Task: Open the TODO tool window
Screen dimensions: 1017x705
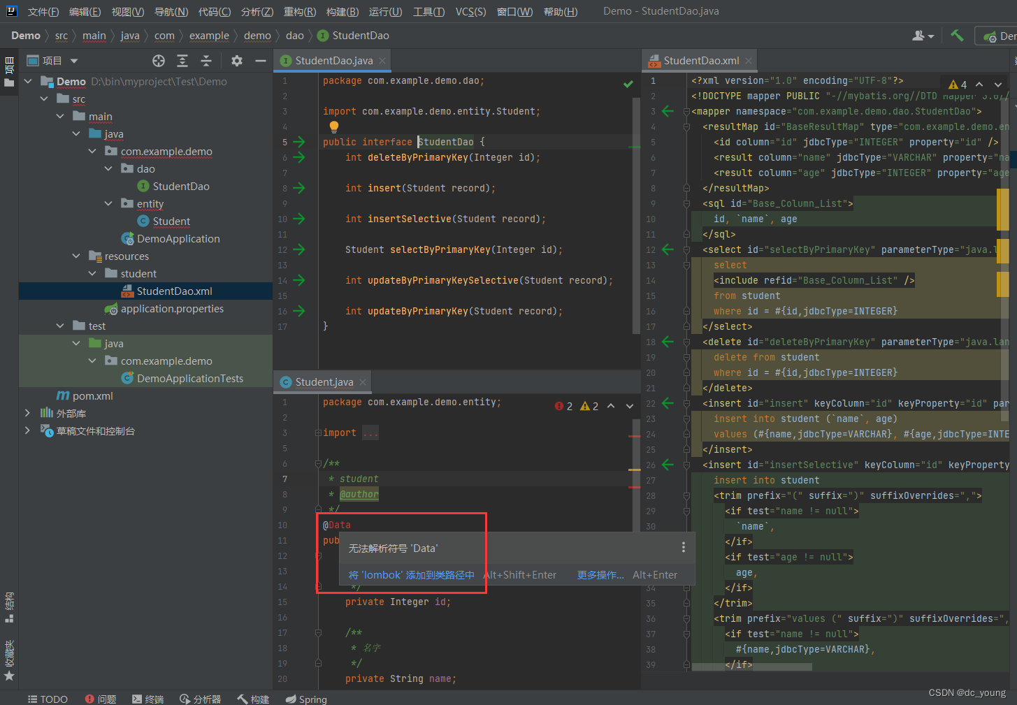Action: (x=48, y=699)
